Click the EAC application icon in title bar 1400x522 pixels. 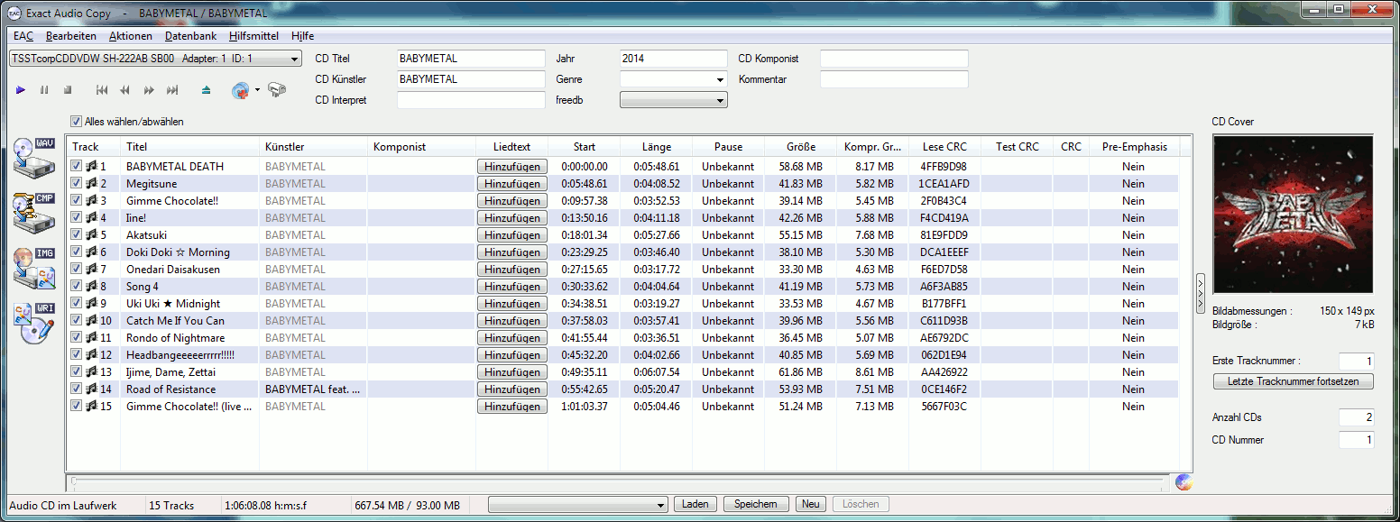(14, 13)
